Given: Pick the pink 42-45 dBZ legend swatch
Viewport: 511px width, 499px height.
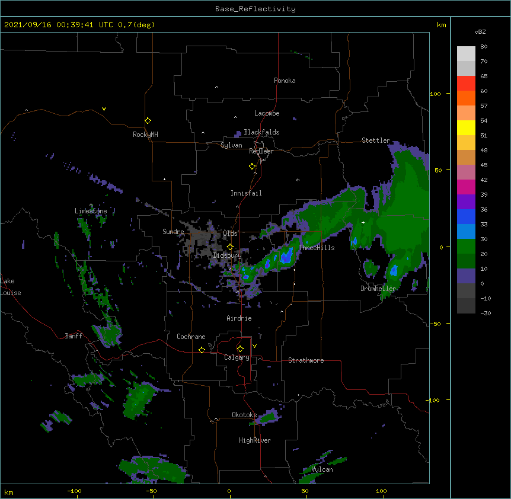Looking at the screenshot, I should [x=466, y=172].
